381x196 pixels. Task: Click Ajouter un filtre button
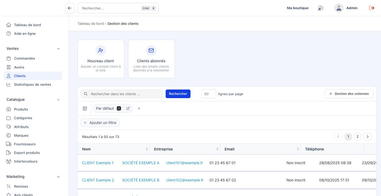point(100,123)
